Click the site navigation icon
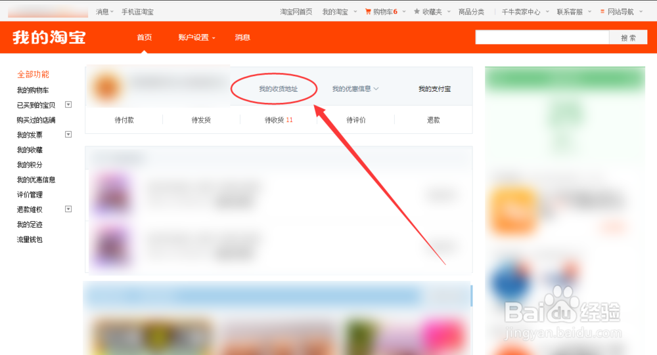This screenshot has width=657, height=355. (602, 11)
